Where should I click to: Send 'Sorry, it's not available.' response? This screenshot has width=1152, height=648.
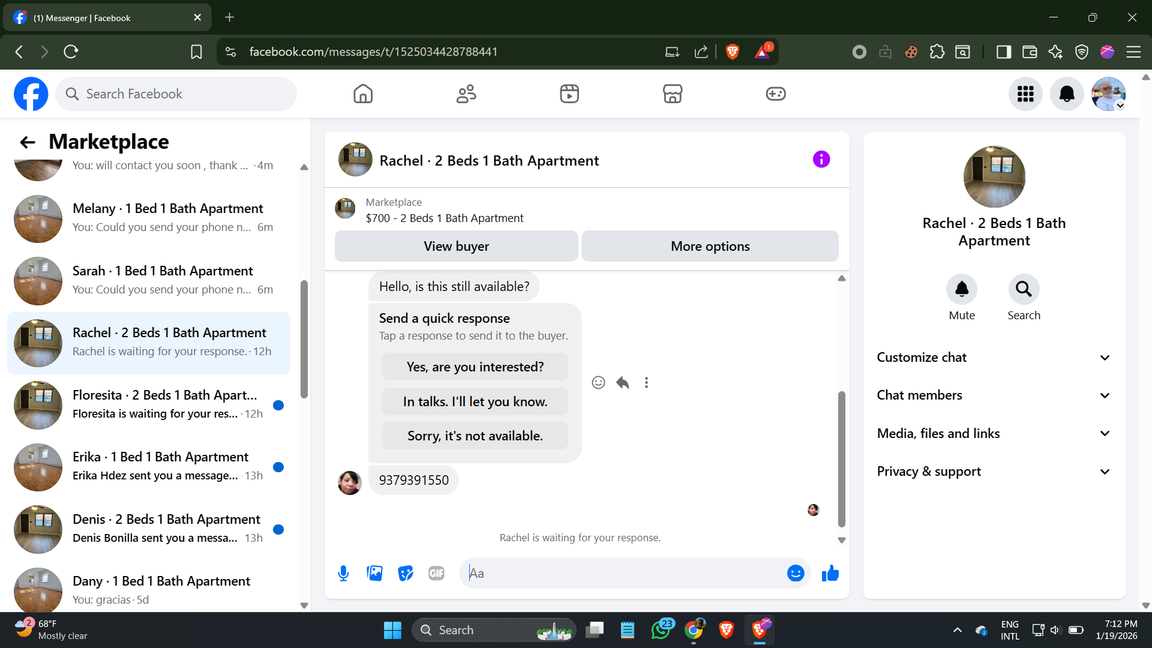pyautogui.click(x=475, y=436)
